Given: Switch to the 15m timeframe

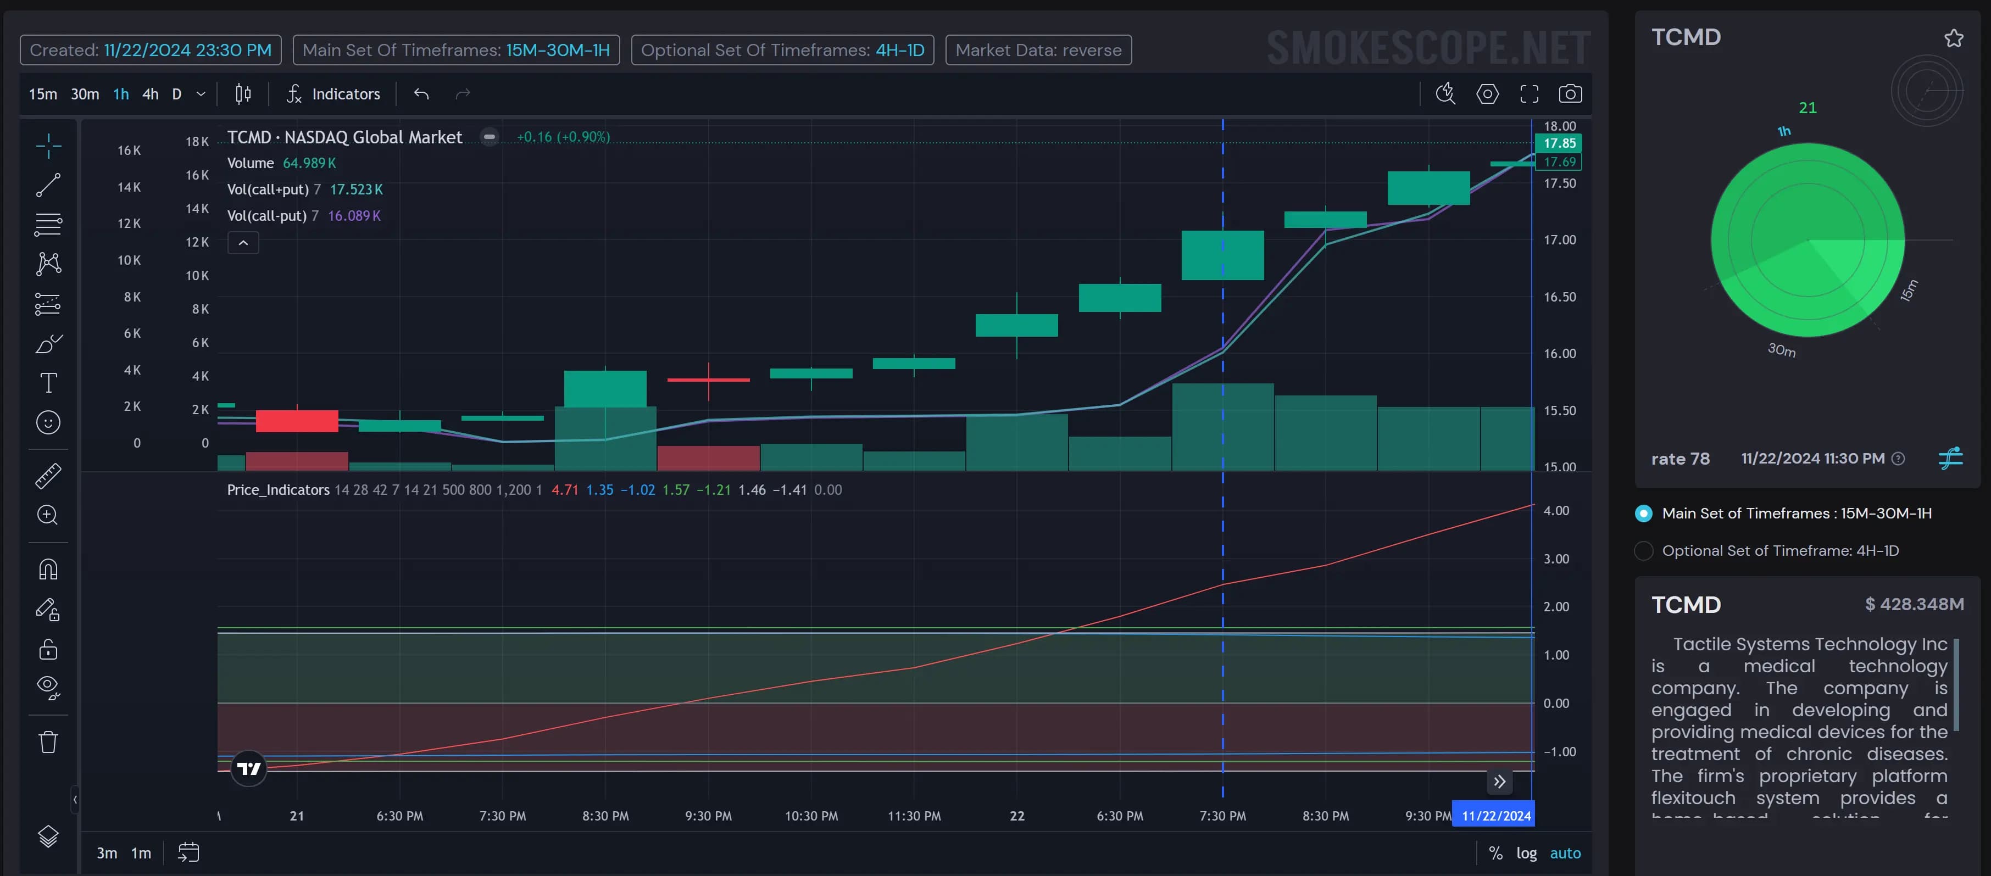Looking at the screenshot, I should [43, 94].
